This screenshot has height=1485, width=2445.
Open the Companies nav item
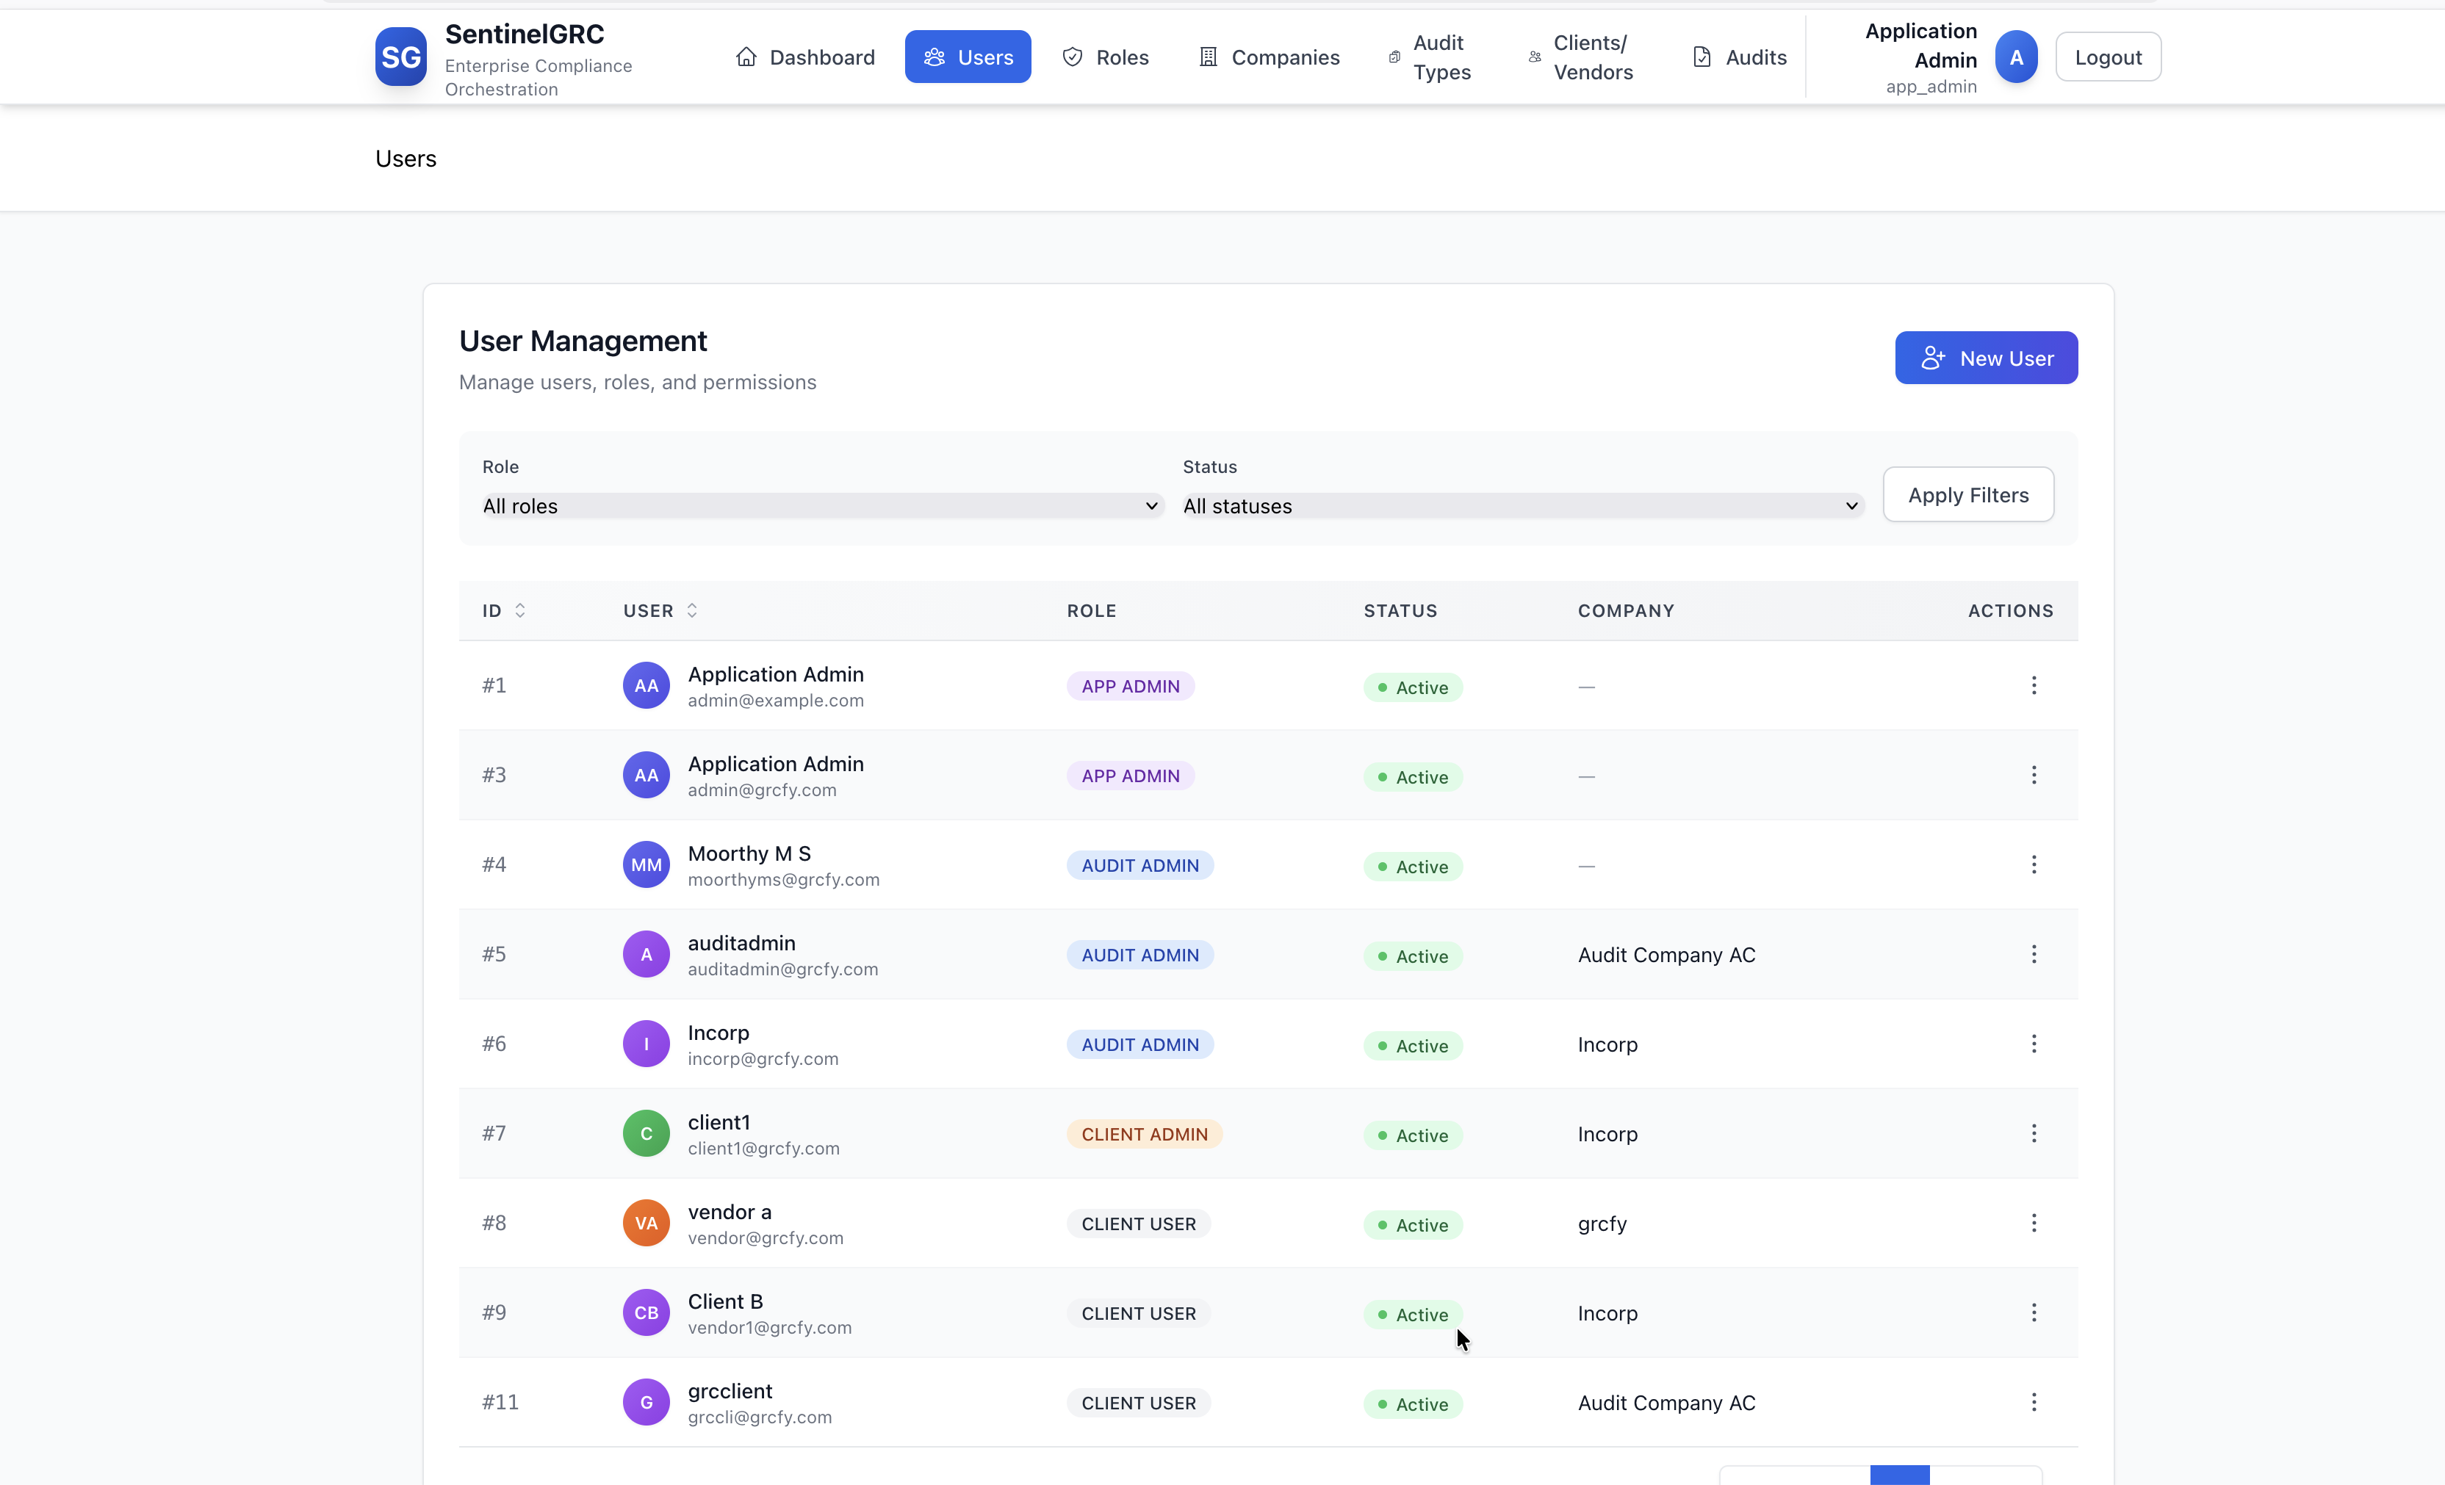pyautogui.click(x=1268, y=57)
